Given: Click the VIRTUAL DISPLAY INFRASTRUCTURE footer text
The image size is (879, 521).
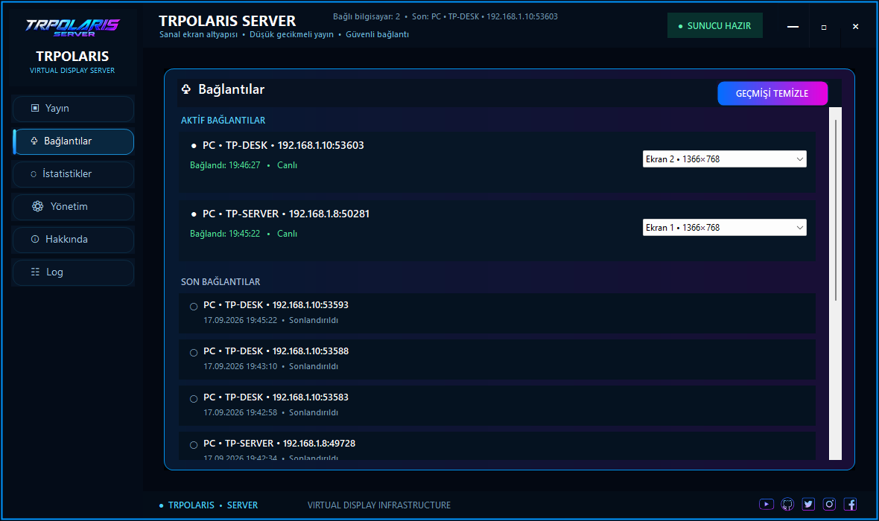Looking at the screenshot, I should click(x=379, y=505).
